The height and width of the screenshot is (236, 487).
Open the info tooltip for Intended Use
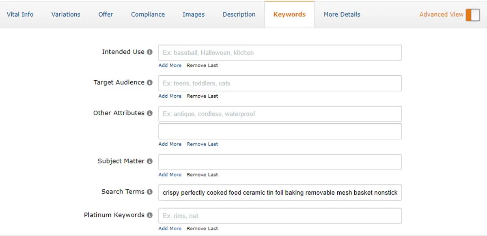(x=150, y=52)
